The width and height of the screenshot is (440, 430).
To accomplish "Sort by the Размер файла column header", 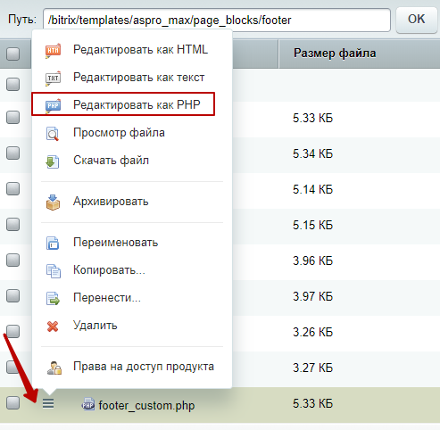I will [x=335, y=54].
